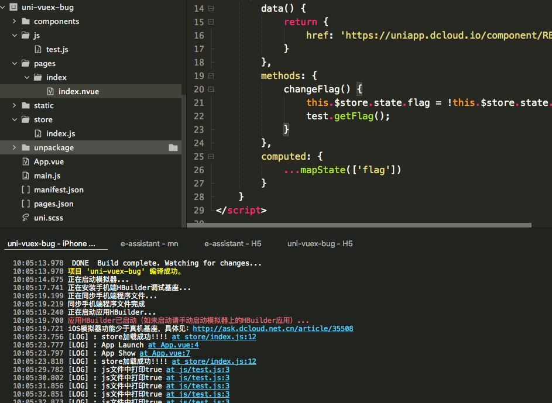Click folder icon at right of unpackage row

coord(173,148)
